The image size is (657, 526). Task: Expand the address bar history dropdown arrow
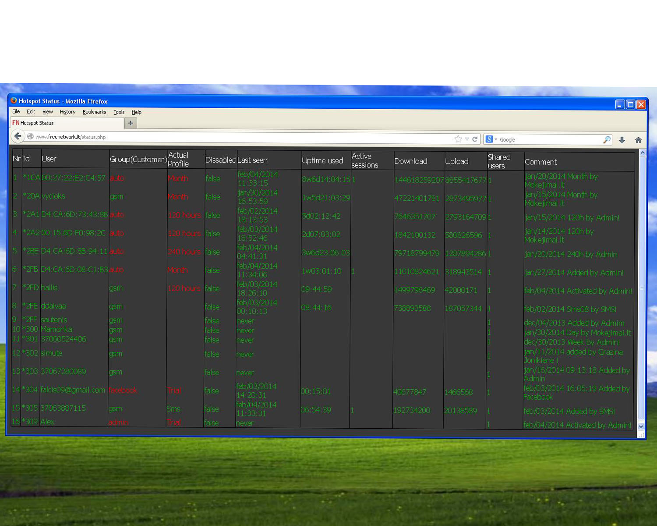pos(467,139)
